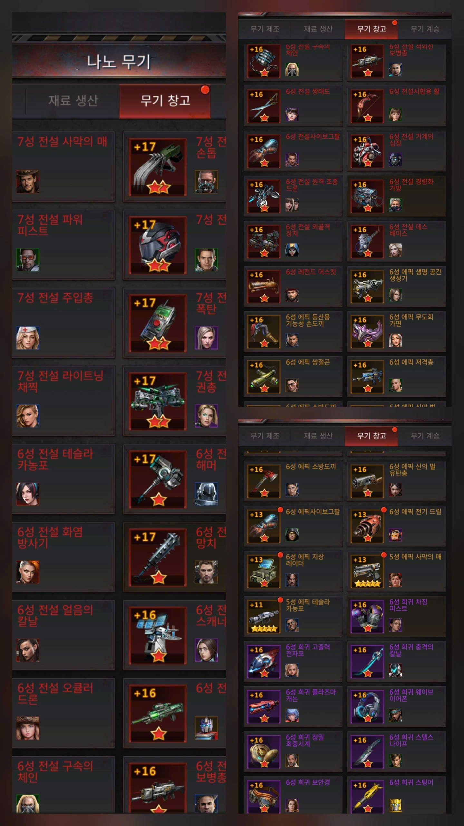Screen dimensions: 464x826
Task: Select the +17 spiked mace 망치 icon
Action: click(158, 557)
